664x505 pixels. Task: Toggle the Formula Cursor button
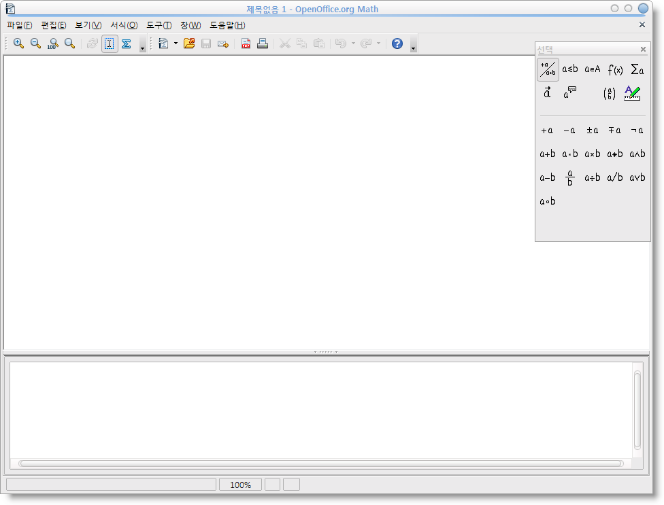(110, 43)
